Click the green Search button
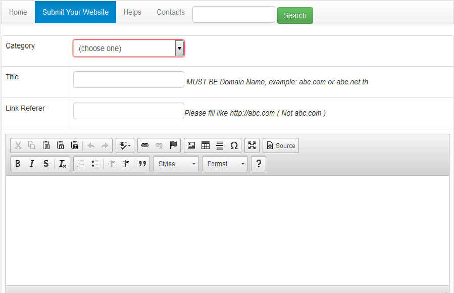Viewport: 454px width, 293px height. (x=295, y=15)
